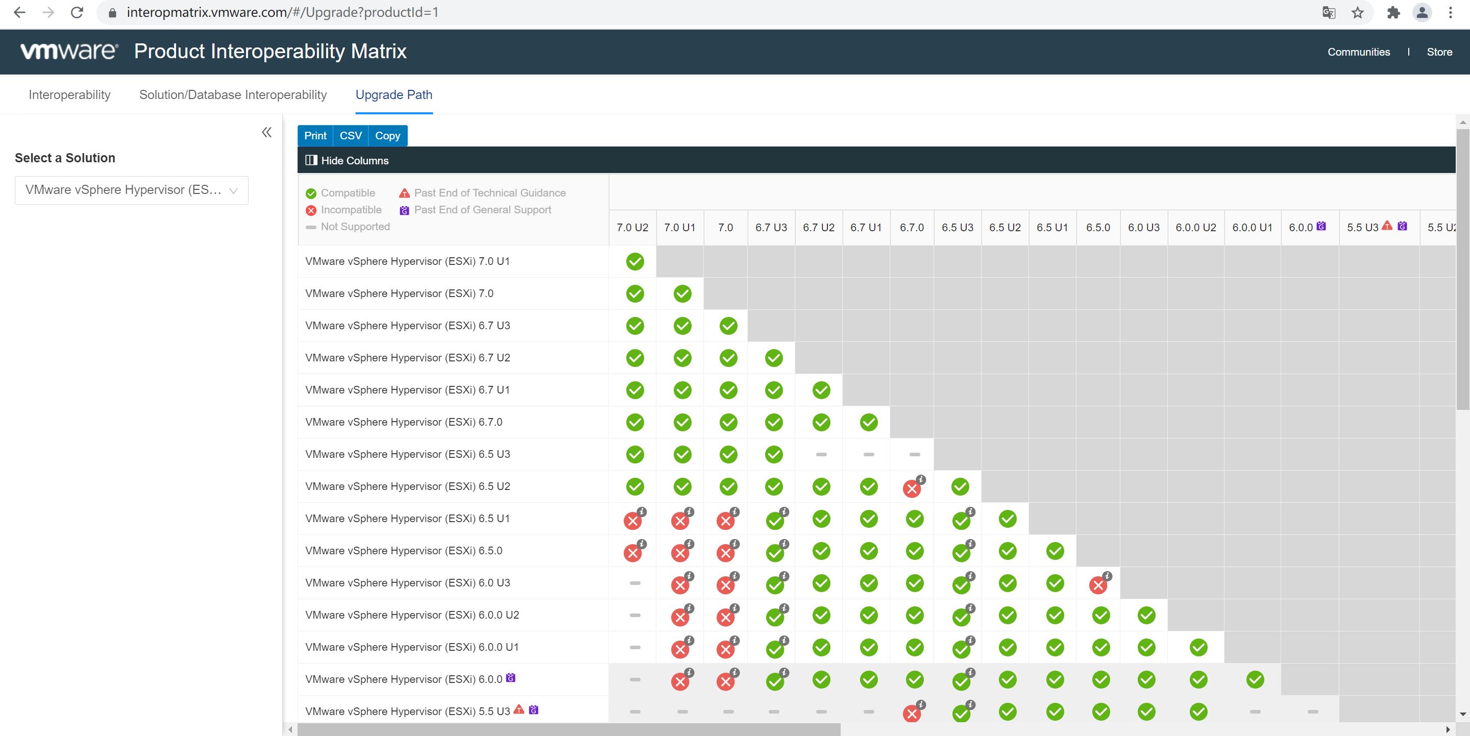Click the Upgrade Path tab label
Image resolution: width=1470 pixels, height=736 pixels.
point(394,94)
